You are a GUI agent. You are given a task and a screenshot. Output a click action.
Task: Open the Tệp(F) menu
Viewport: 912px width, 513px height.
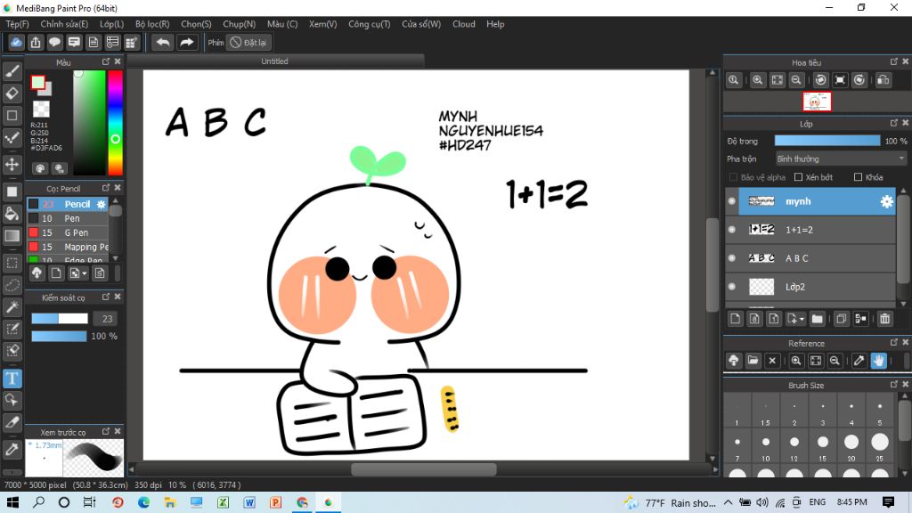17,24
